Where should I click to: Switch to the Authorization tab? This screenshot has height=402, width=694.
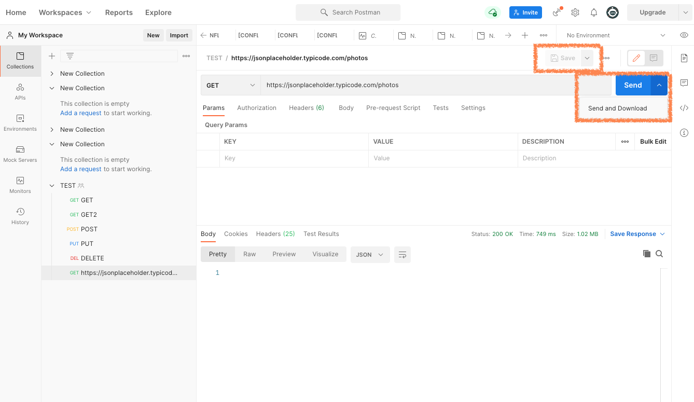tap(257, 108)
